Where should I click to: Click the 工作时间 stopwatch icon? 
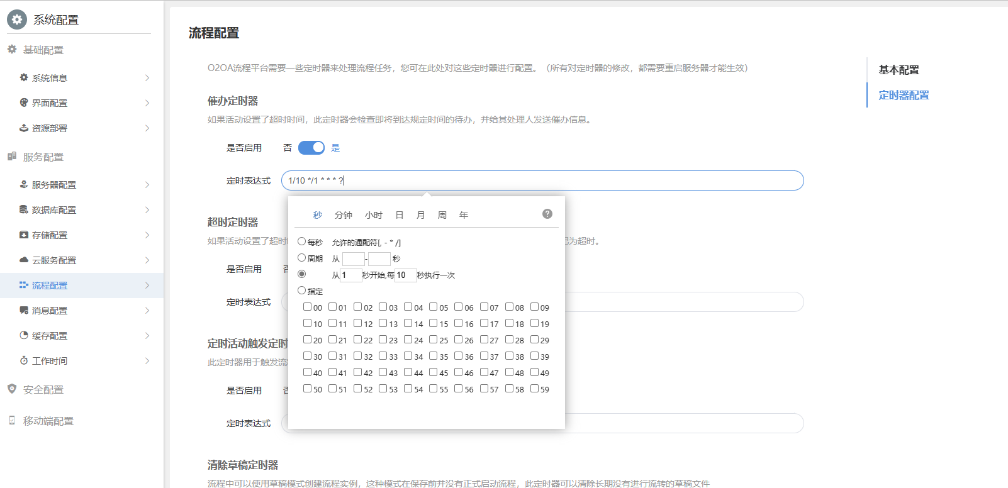[24, 360]
